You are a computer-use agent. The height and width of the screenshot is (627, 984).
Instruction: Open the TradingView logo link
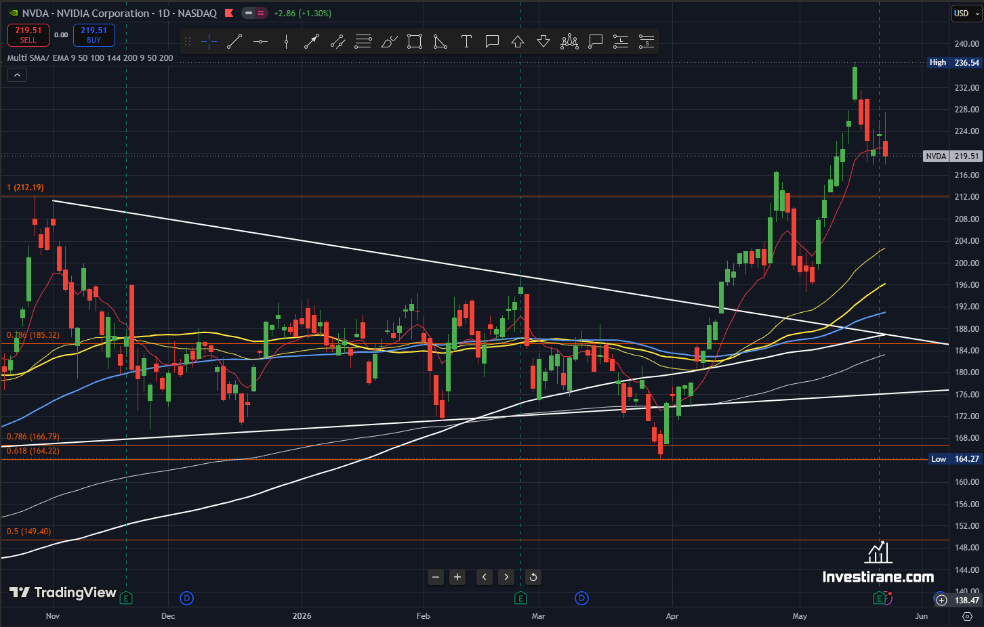tap(63, 592)
